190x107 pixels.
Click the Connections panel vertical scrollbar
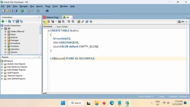coord(40,30)
